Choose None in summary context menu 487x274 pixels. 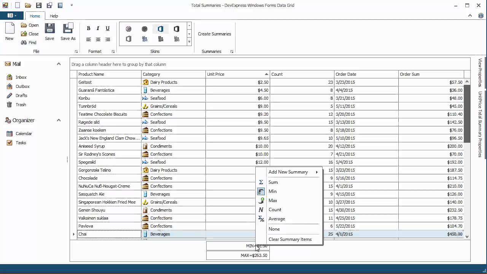click(289, 229)
